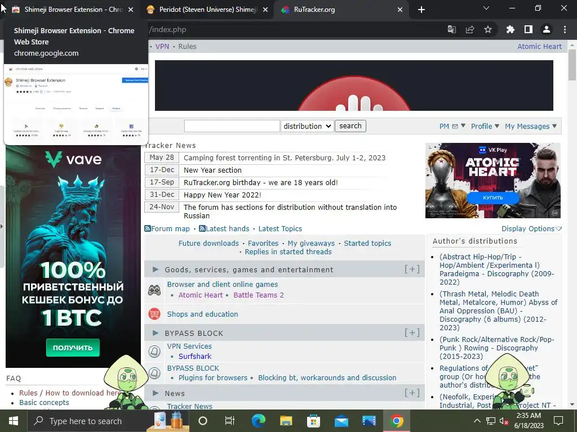
Task: Click the ПОЛУЧИТЬ button on vave ad
Action: tap(73, 348)
